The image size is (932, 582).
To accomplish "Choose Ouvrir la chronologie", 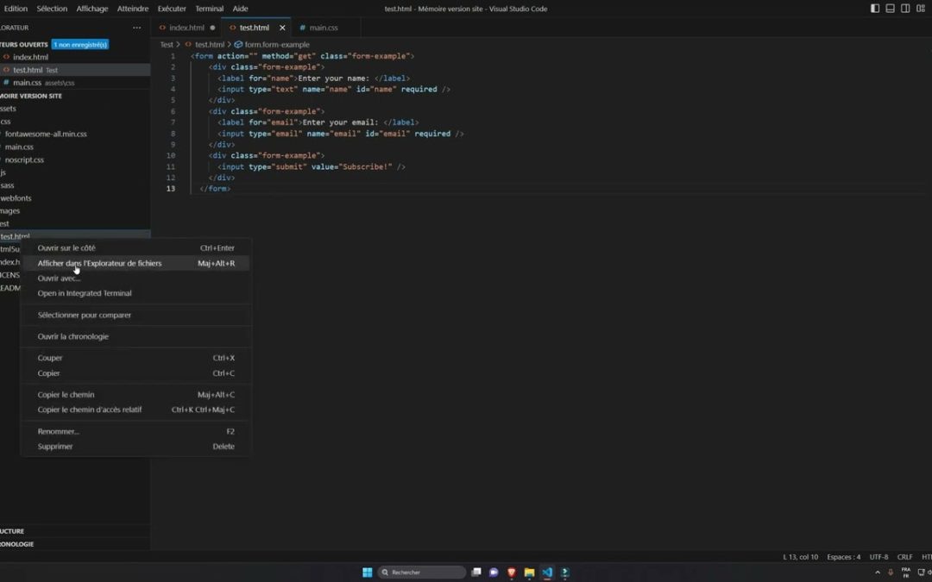I will [136, 336].
